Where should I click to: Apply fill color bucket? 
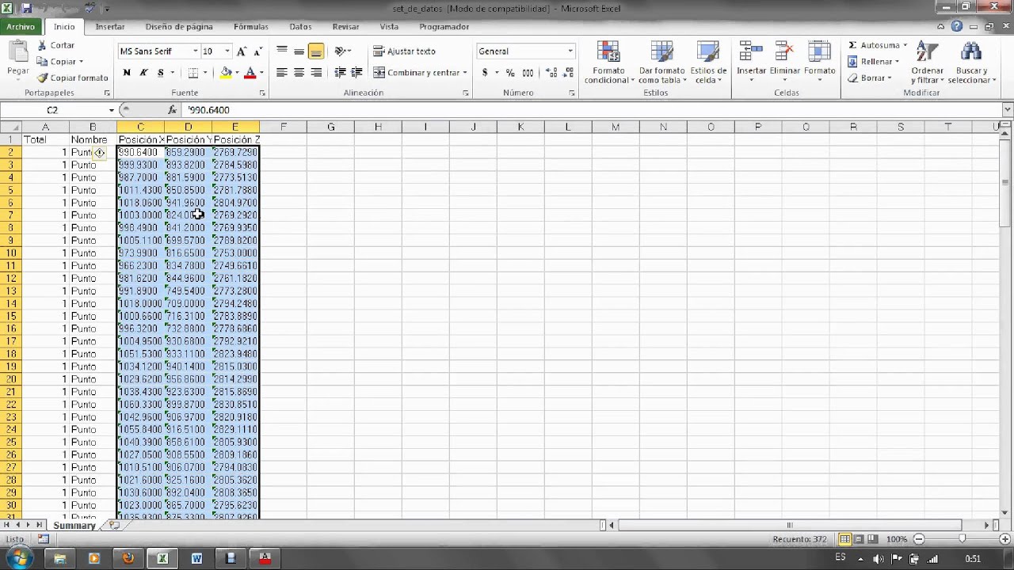(226, 73)
